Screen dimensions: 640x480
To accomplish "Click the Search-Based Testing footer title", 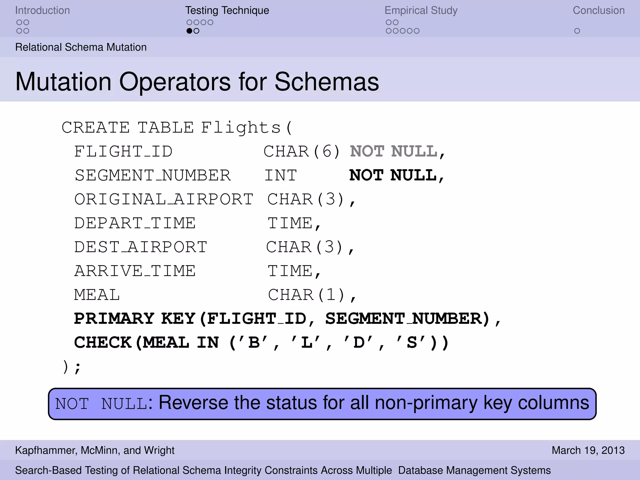I will [x=283, y=470].
